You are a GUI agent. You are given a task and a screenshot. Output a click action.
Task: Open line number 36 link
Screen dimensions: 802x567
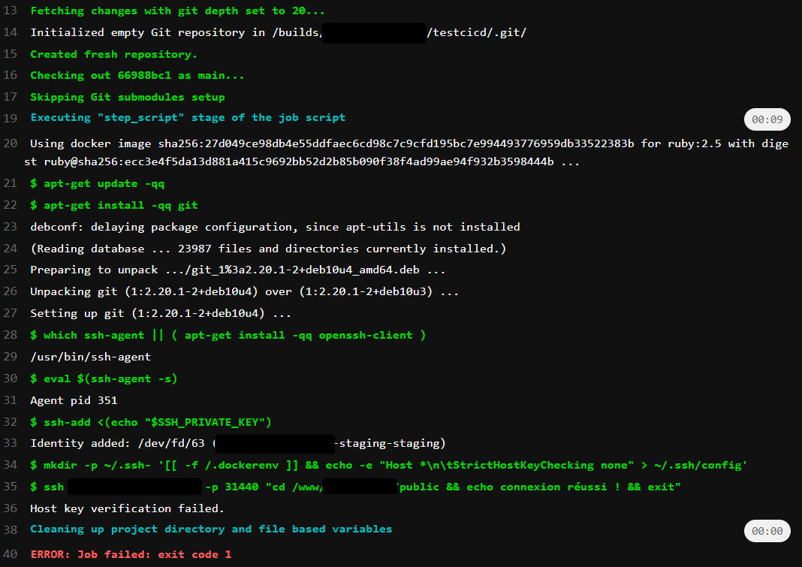pyautogui.click(x=10, y=509)
